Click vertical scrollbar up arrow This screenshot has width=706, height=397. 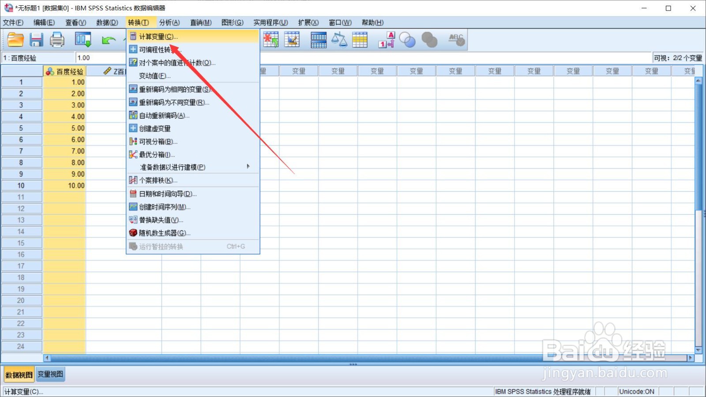(698, 81)
